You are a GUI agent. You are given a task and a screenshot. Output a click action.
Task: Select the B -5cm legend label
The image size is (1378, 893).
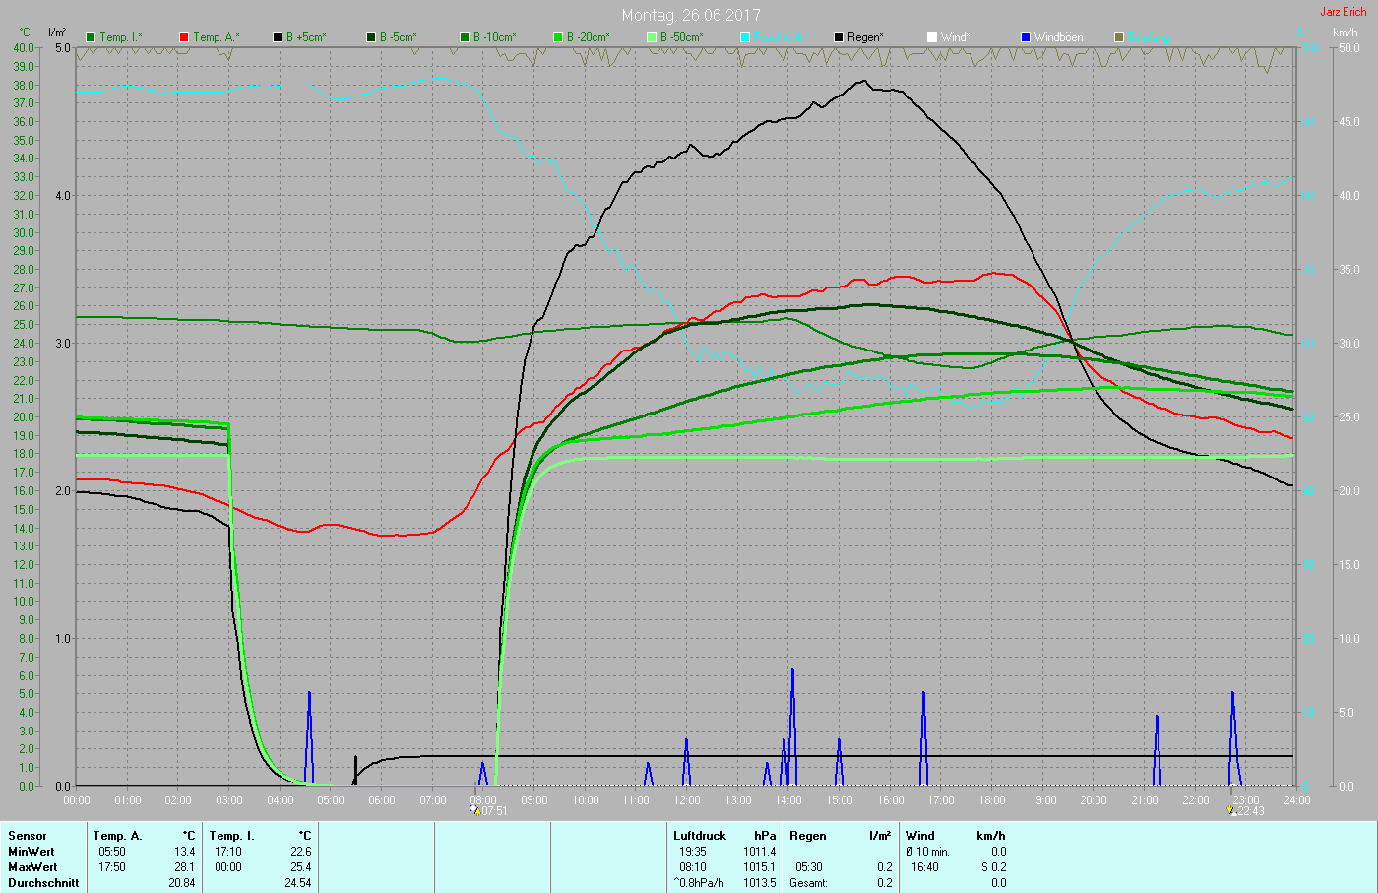coord(399,37)
